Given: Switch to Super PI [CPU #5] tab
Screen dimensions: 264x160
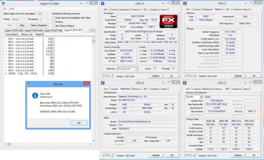Looking at the screenshot, I should point(33,31).
